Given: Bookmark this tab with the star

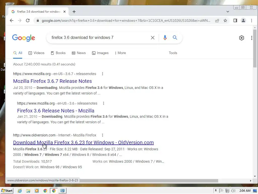Looking at the screenshot, I should point(225,20).
